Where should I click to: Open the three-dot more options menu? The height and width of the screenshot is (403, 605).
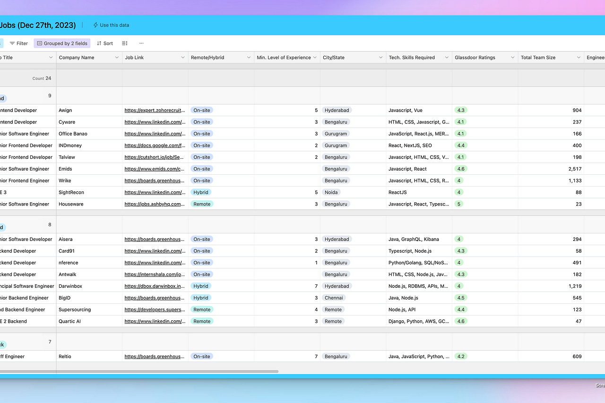[x=141, y=43]
